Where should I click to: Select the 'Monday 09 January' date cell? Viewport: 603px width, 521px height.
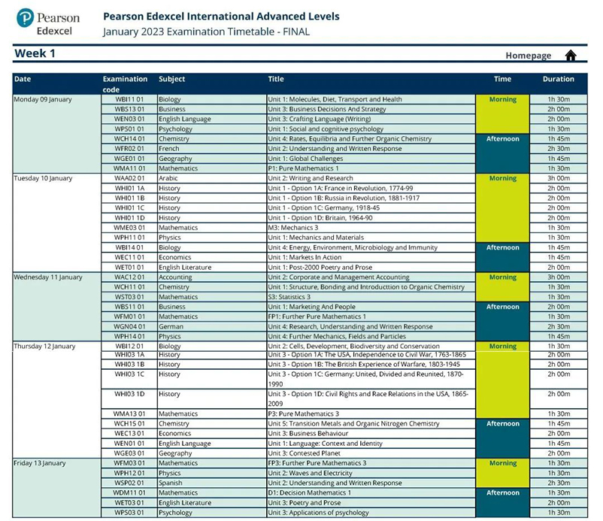point(44,99)
